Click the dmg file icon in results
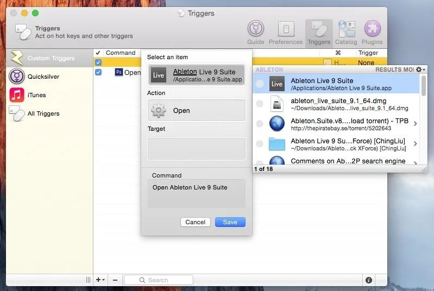The width and height of the screenshot is (434, 291). (x=277, y=104)
